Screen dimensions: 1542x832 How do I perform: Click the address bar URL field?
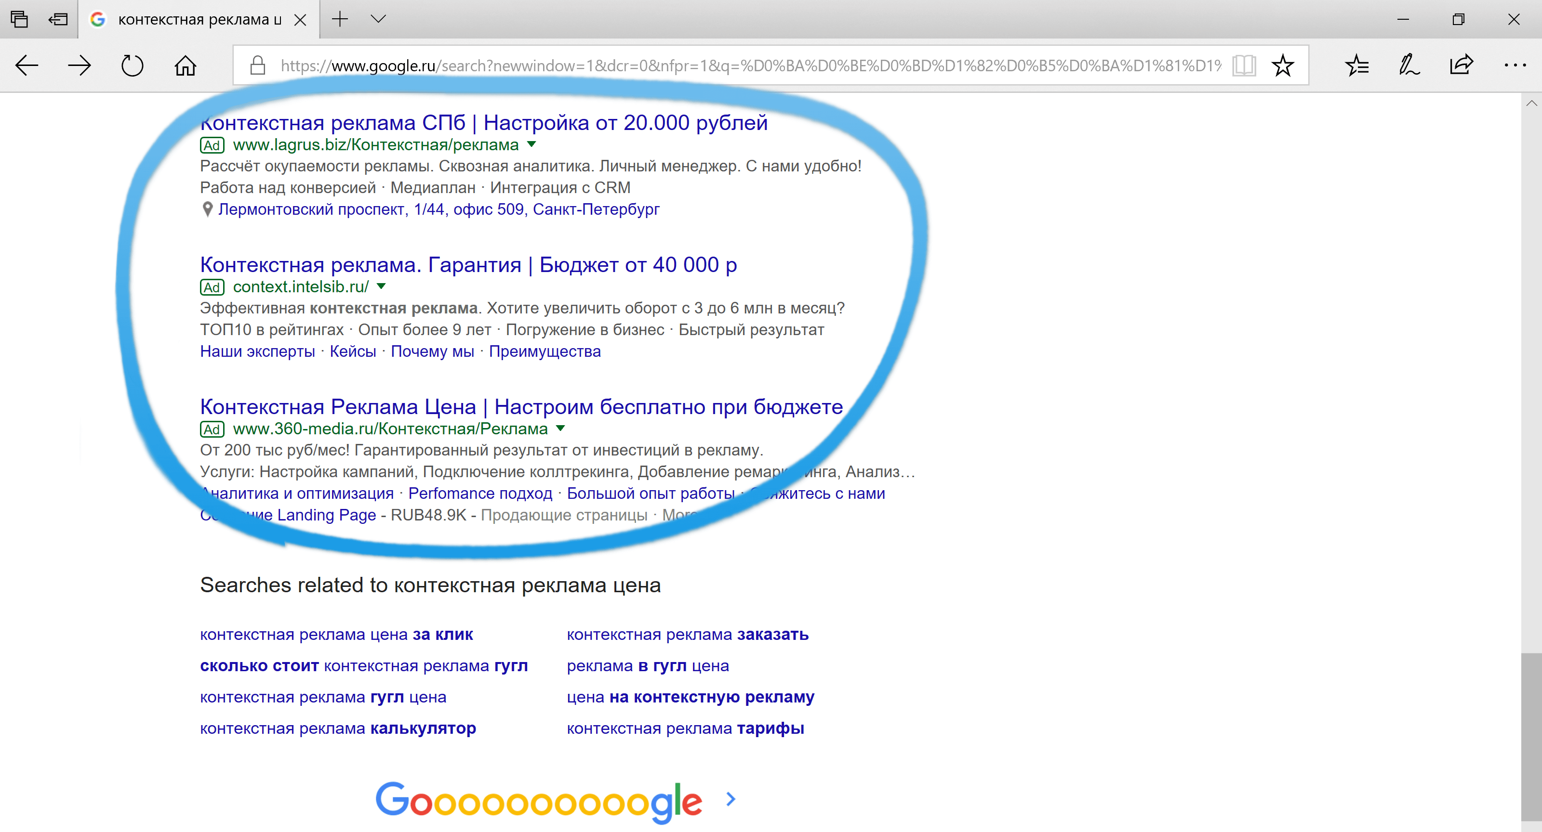[x=751, y=65]
